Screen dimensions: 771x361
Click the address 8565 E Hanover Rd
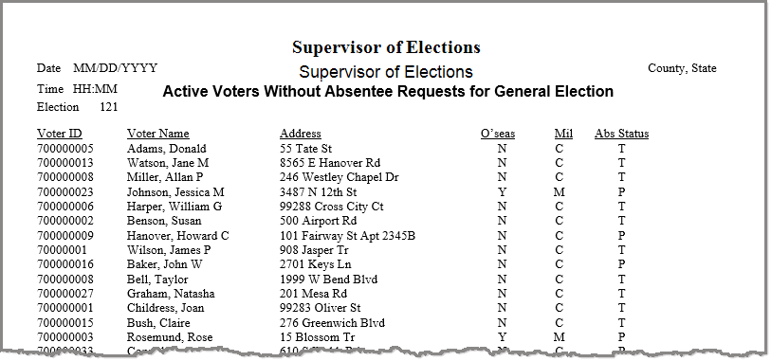pyautogui.click(x=330, y=163)
